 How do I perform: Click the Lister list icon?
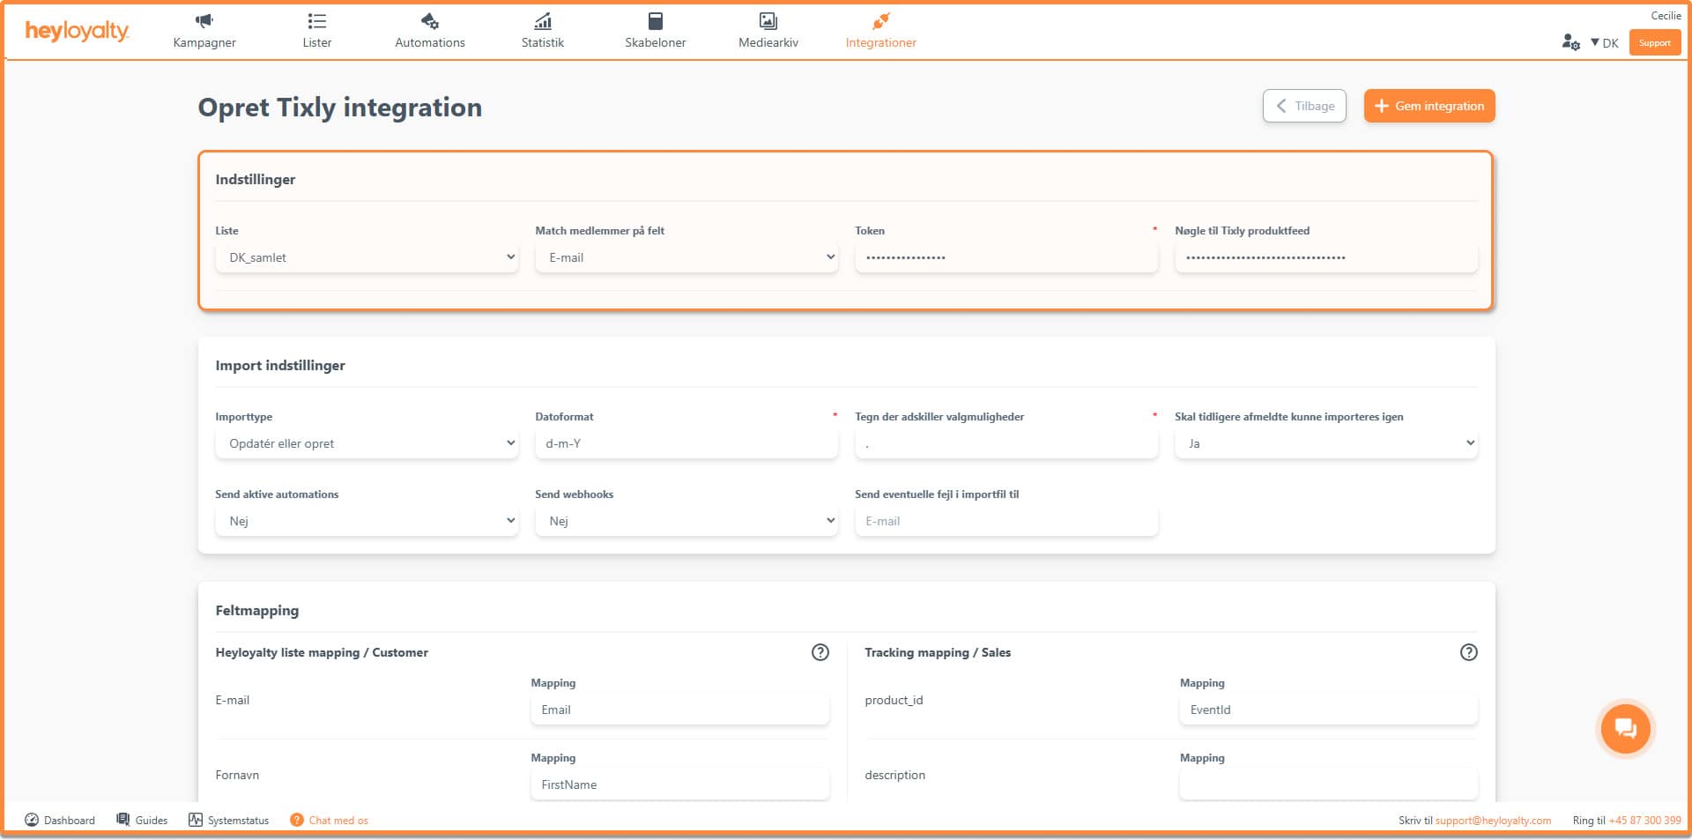(316, 21)
